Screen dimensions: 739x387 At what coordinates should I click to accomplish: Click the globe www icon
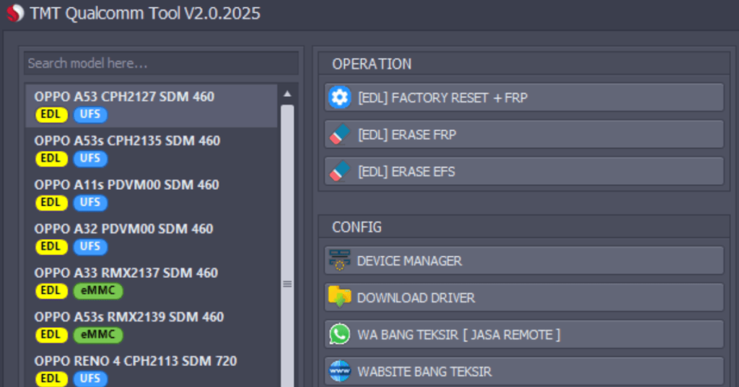coord(339,371)
